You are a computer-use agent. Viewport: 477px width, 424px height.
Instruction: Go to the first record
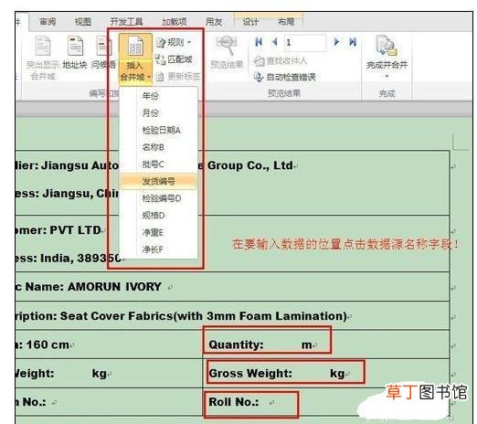(x=259, y=42)
